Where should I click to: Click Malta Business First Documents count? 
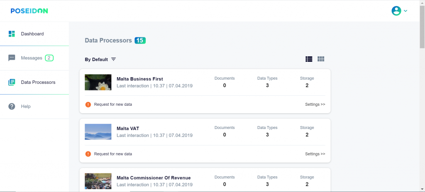click(225, 85)
